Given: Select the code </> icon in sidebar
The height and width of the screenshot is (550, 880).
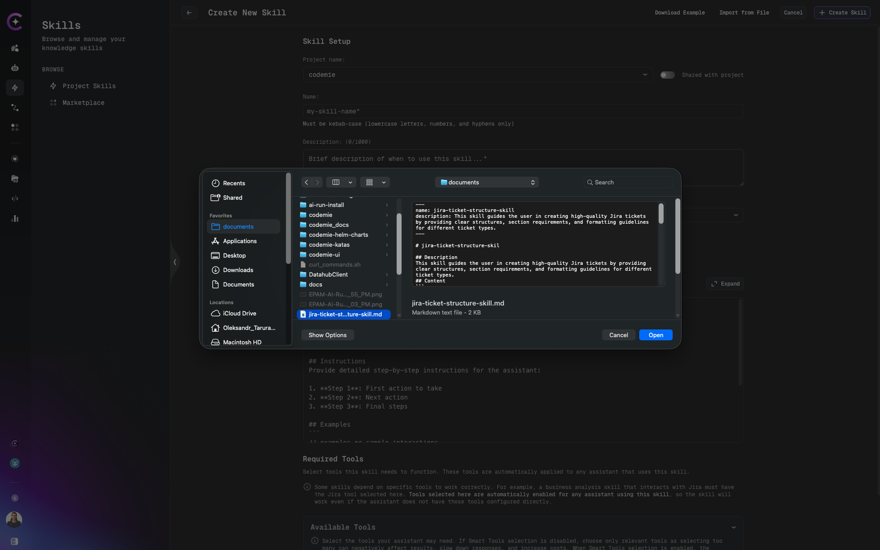Looking at the screenshot, I should 14,198.
